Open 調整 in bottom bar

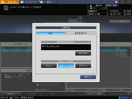(53, 94)
